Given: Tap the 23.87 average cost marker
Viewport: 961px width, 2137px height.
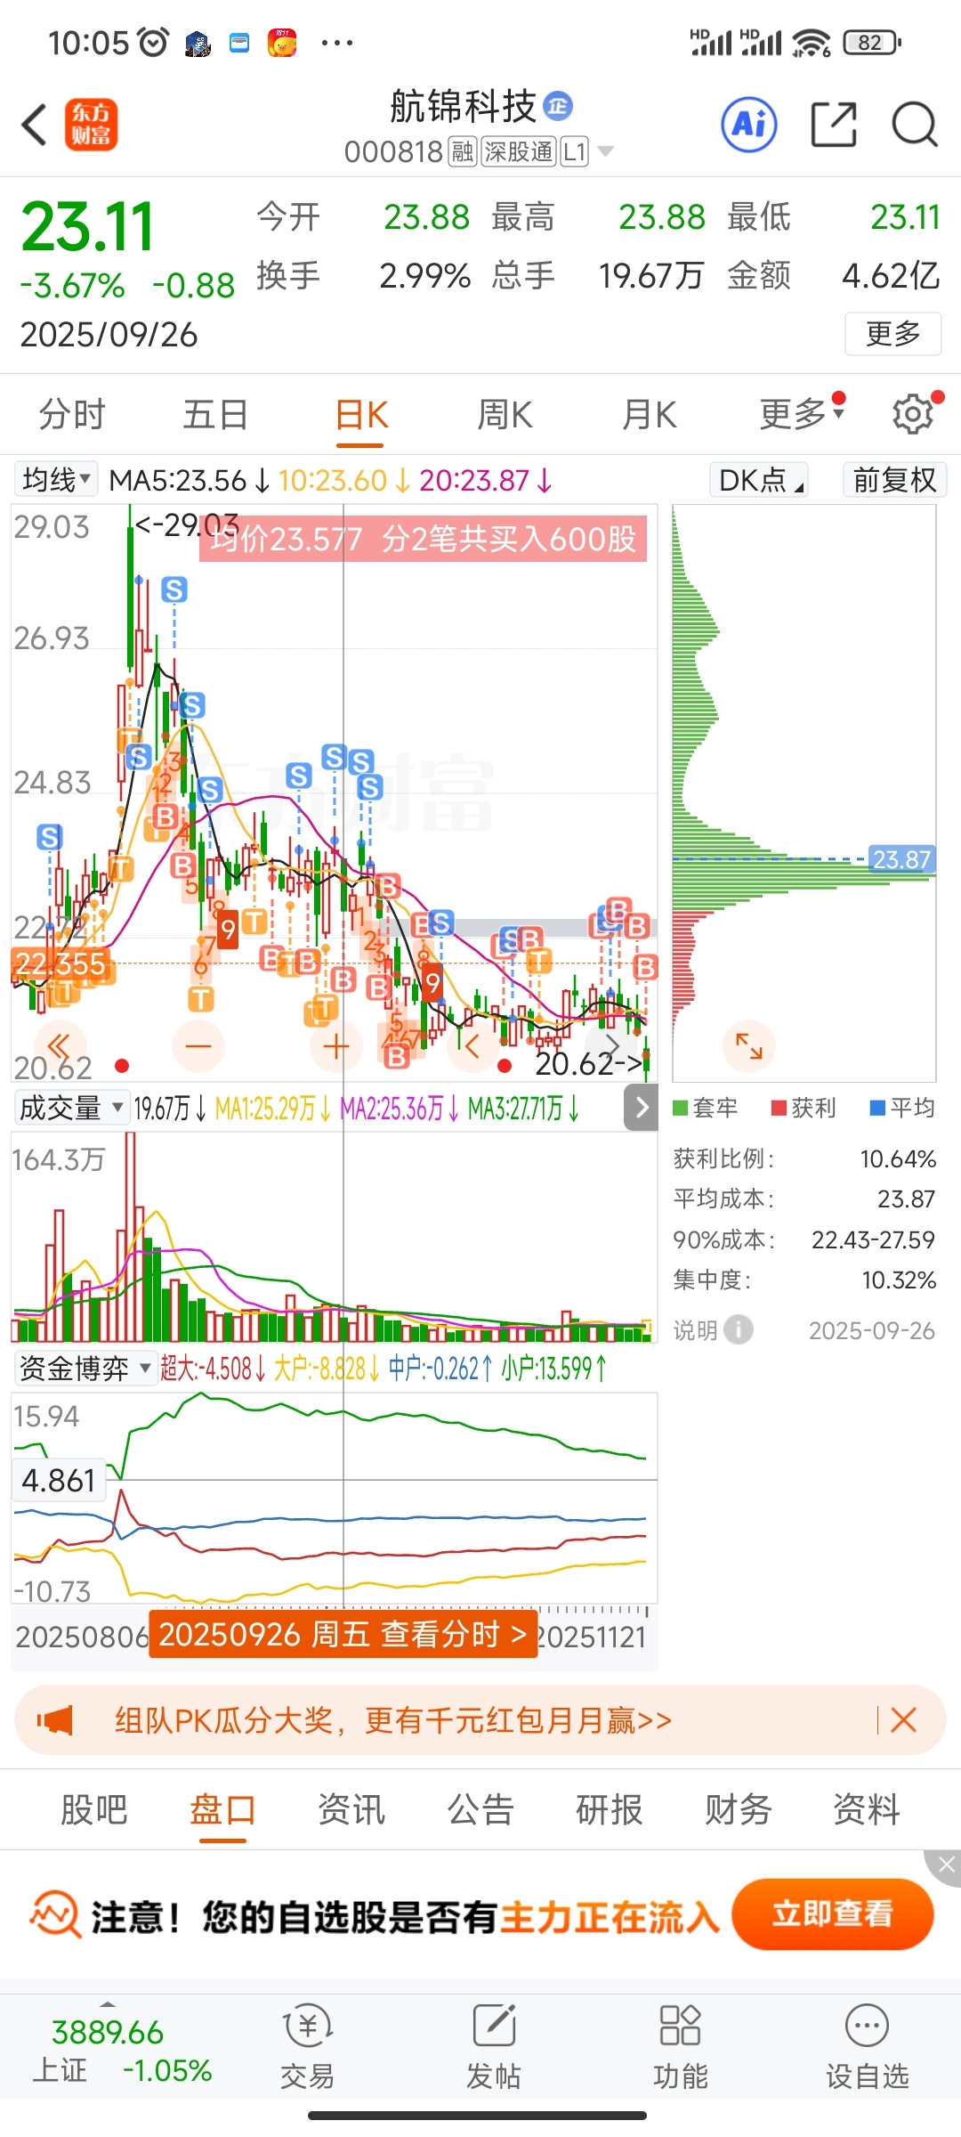Looking at the screenshot, I should click(901, 859).
